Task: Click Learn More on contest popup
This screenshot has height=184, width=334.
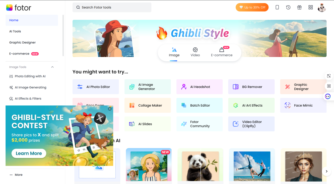Action: click(29, 153)
